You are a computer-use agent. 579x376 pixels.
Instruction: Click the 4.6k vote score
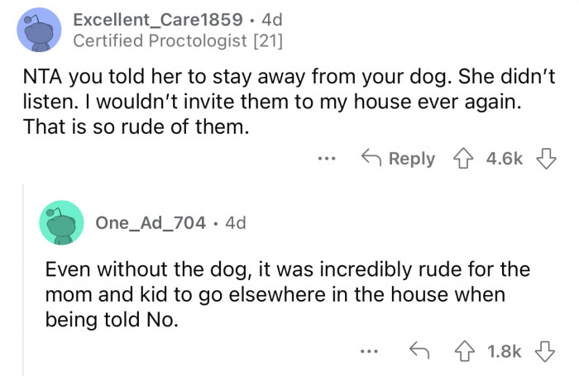pyautogui.click(x=505, y=158)
